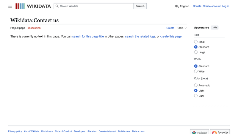Select Standard text size

(x=196, y=47)
